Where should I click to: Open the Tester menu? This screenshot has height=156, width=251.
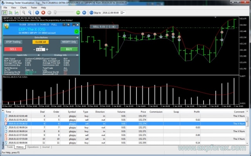click(x=34, y=7)
